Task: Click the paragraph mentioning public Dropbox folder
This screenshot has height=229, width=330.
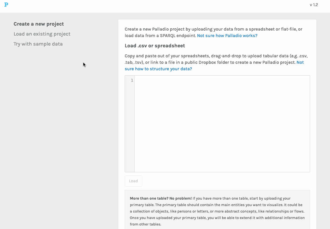Action: click(216, 62)
